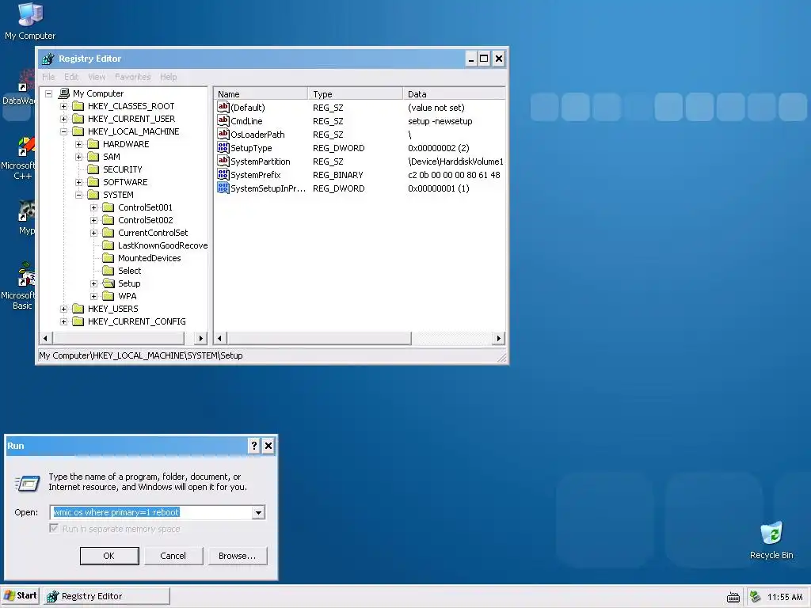
Task: Toggle Run in separate memory space checkbox
Action: pos(54,528)
